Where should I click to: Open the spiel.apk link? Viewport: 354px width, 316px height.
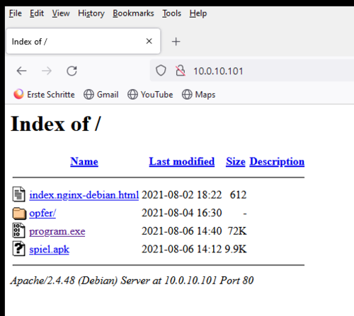click(x=50, y=250)
